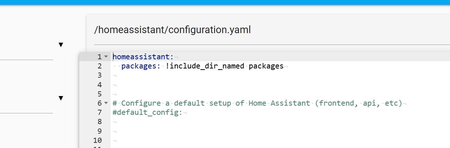Select line number 5 in the gutter
This screenshot has height=148, width=450.
(99, 94)
